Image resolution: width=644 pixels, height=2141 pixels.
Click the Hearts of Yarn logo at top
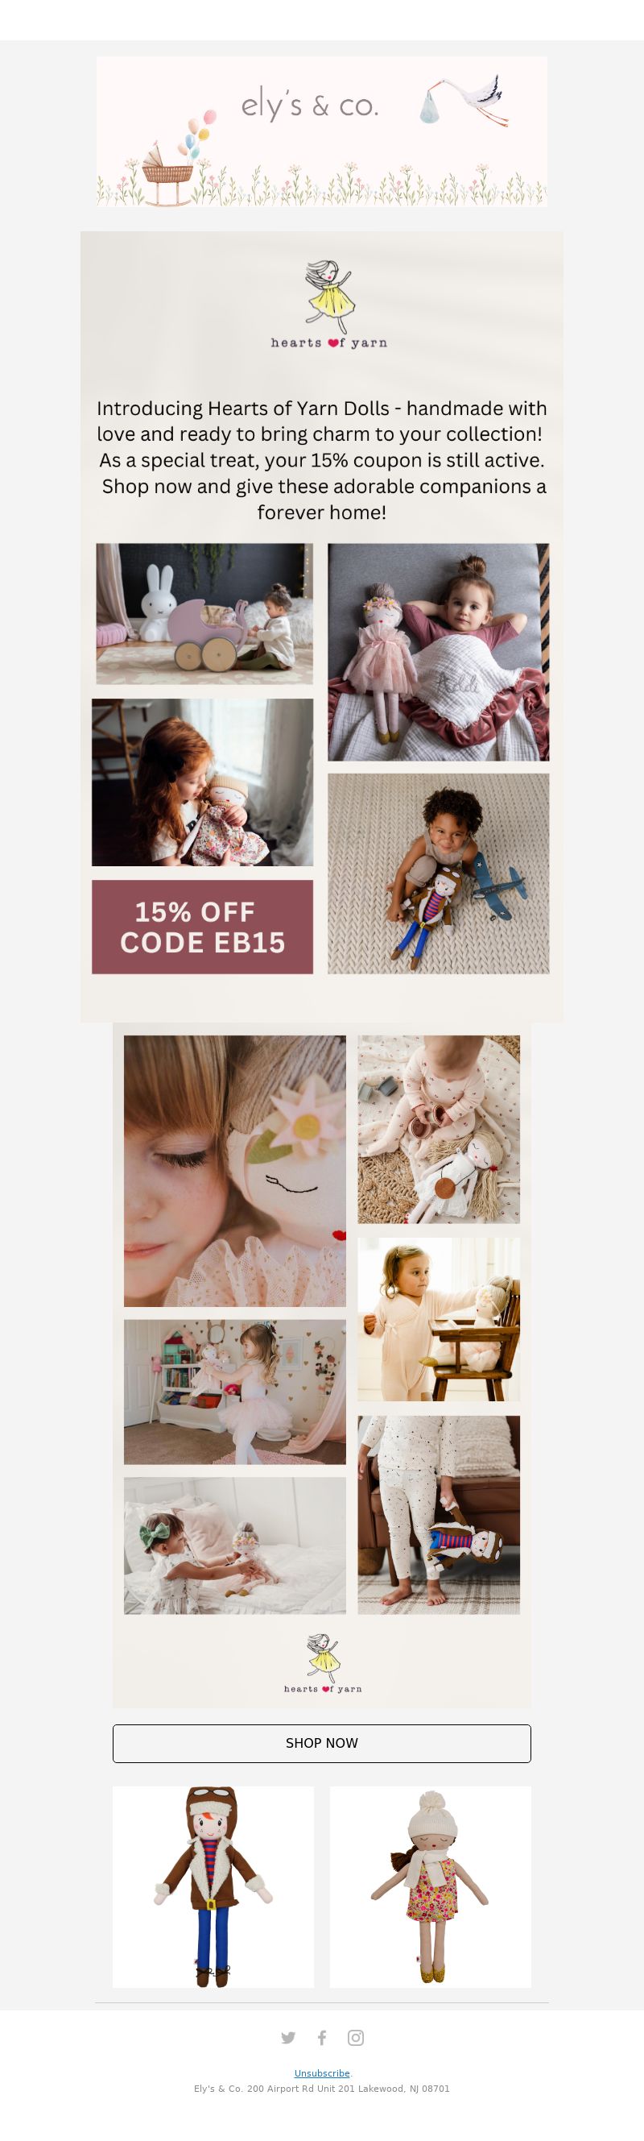coord(328,305)
